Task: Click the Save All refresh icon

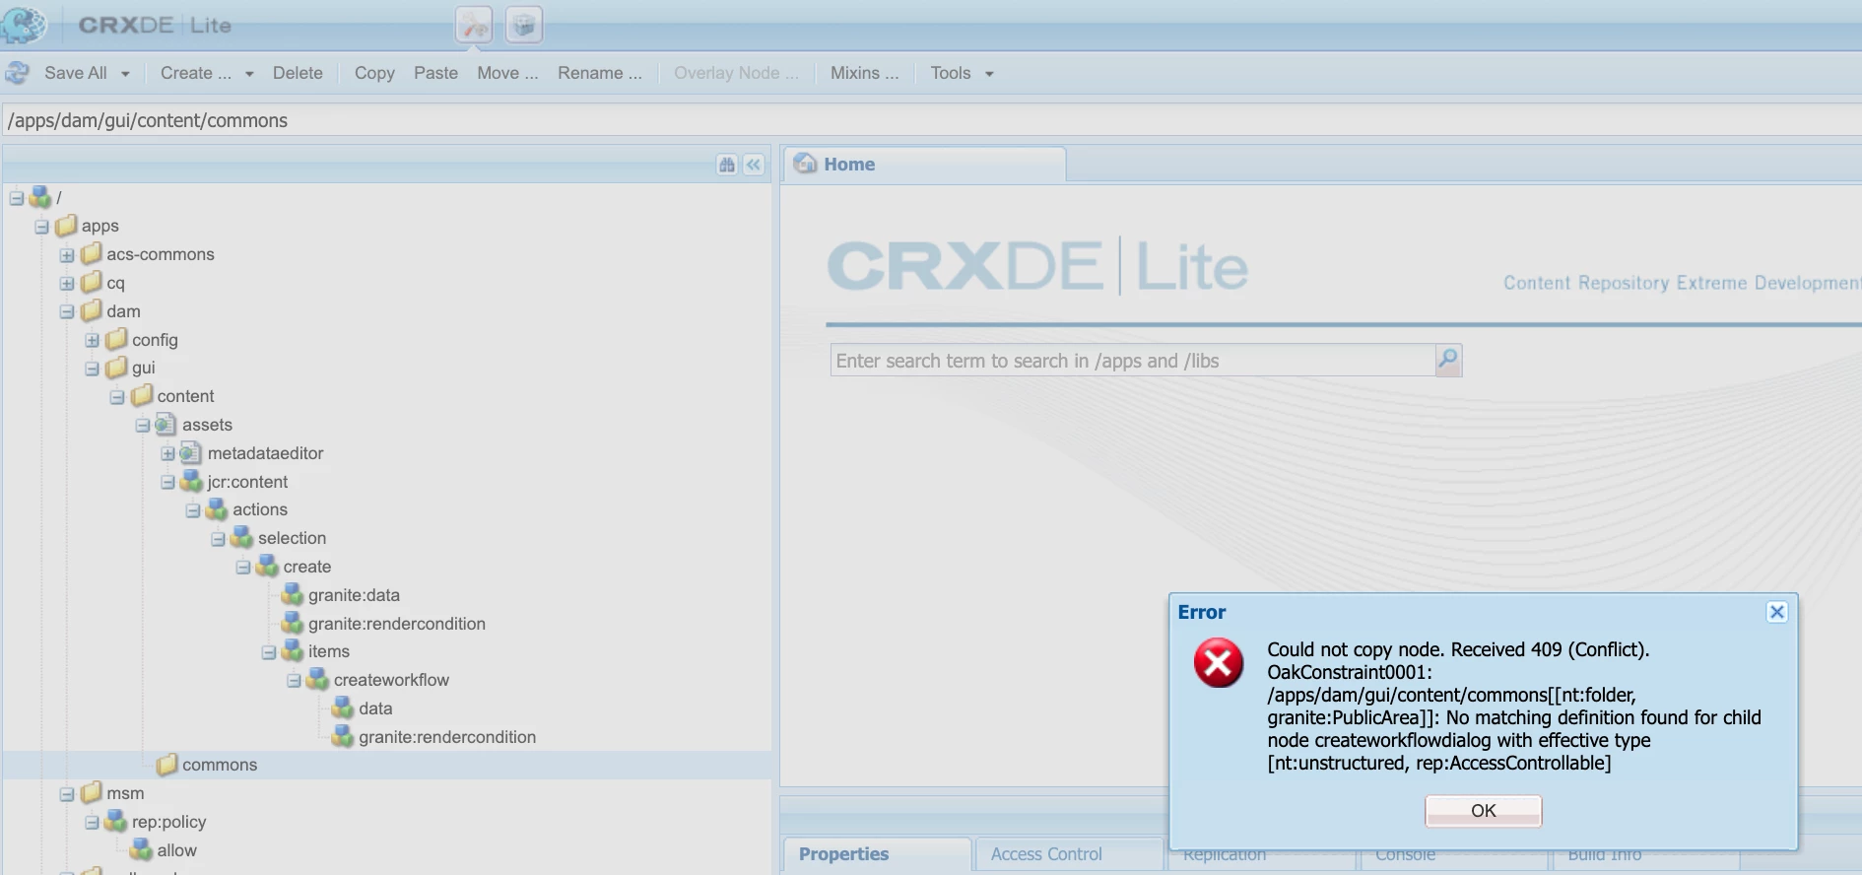Action: (x=17, y=73)
